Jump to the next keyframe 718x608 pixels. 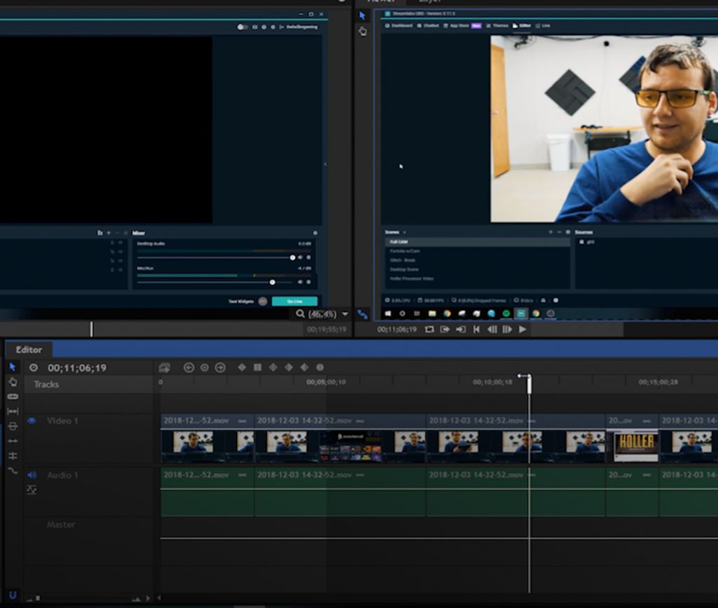(x=220, y=367)
